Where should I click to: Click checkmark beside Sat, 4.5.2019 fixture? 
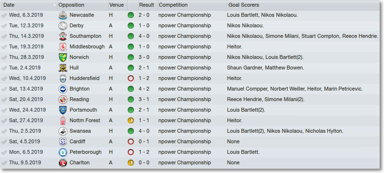point(4,142)
